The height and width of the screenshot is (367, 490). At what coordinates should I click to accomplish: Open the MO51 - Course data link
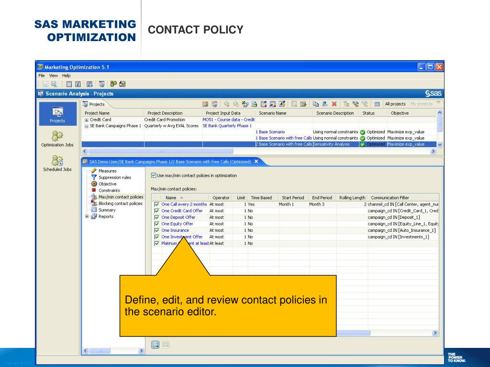(x=228, y=119)
